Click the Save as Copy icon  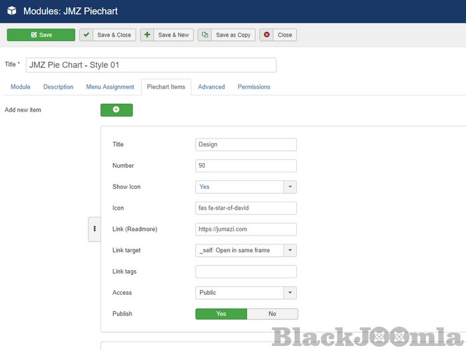coord(205,35)
